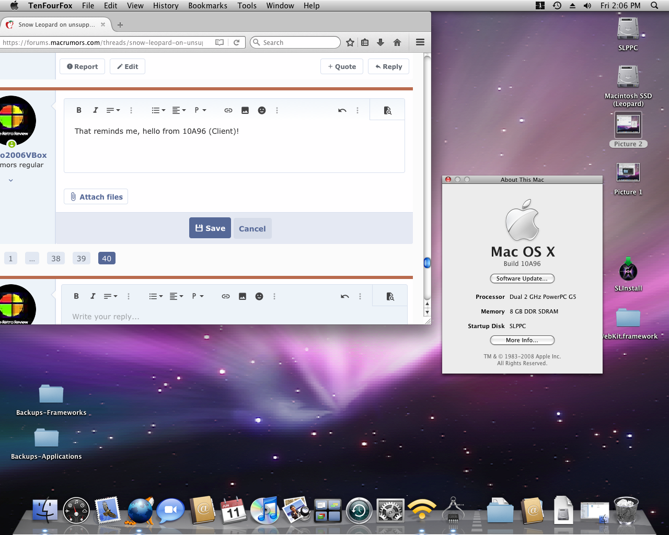The width and height of the screenshot is (669, 535).
Task: Toggle Italic in the reply editor
Action: 93,296
